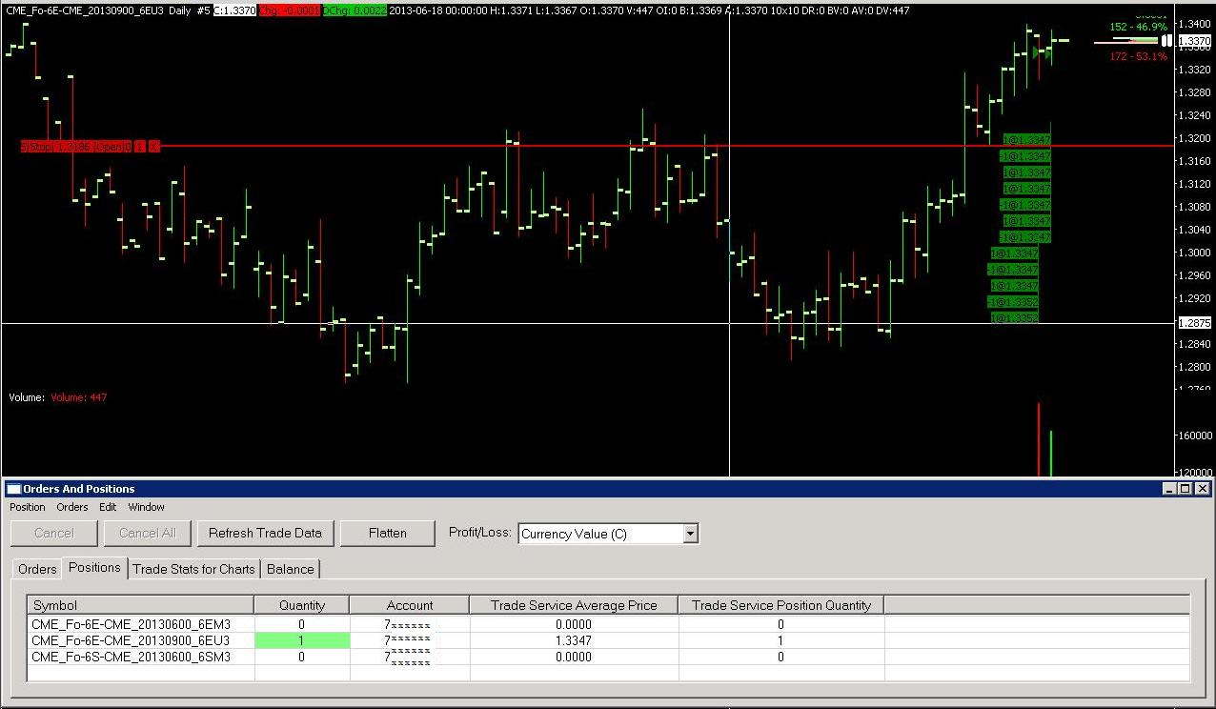The width and height of the screenshot is (1216, 709).
Task: Switch to the Orders tab
Action: (x=37, y=569)
